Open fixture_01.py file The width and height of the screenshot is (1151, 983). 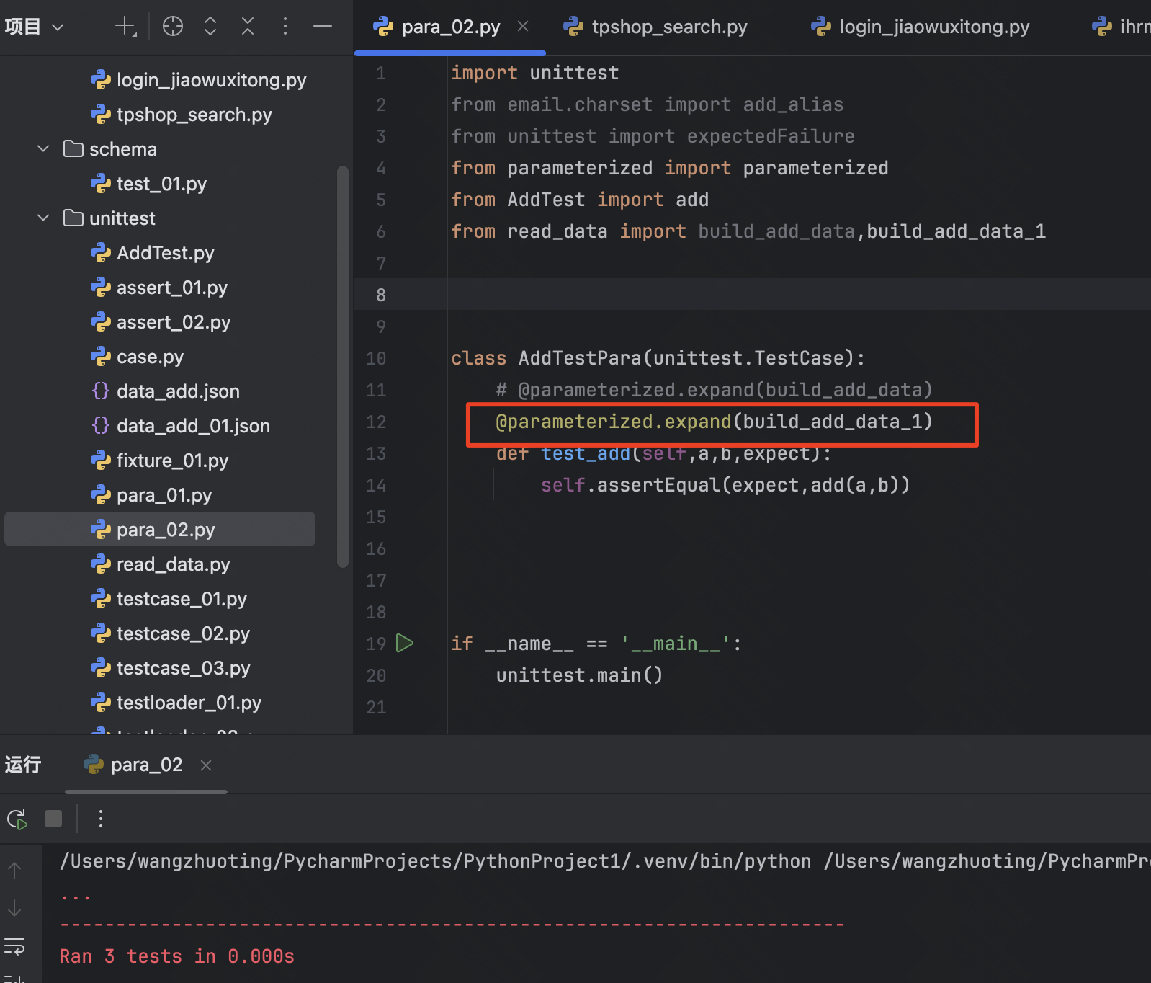click(159, 461)
